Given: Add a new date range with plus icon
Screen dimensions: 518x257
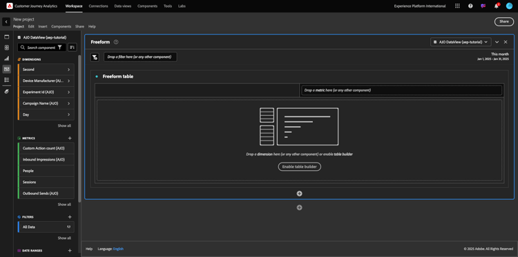Looking at the screenshot, I should (x=70, y=250).
